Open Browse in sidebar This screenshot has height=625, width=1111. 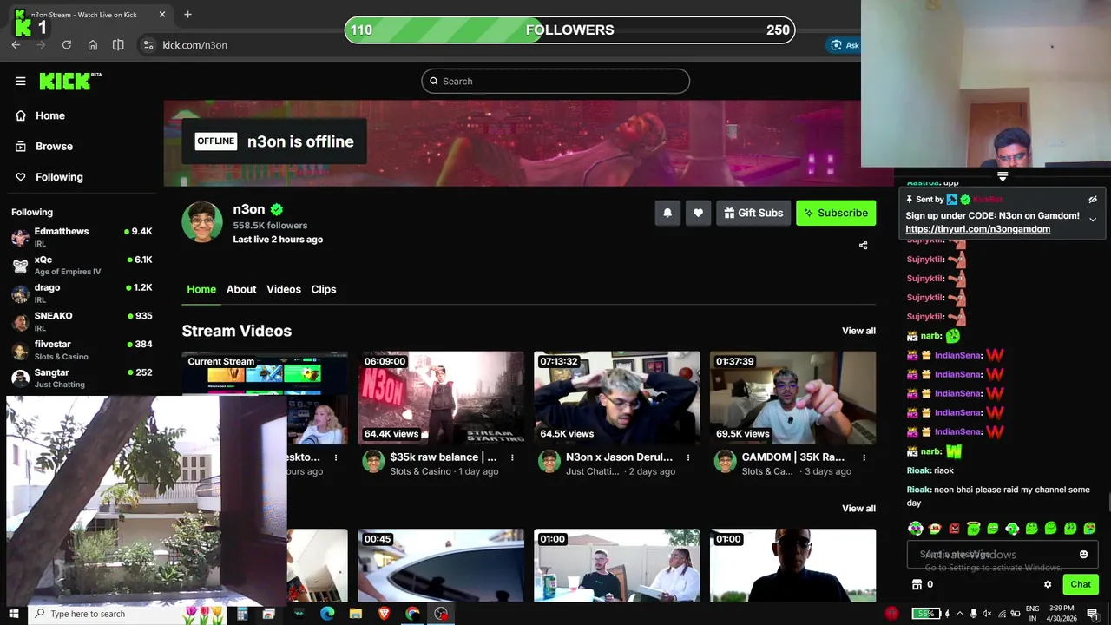point(44,146)
